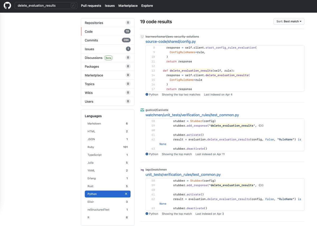The width and height of the screenshot is (317, 226).
Task: Remove the Python language filter X
Action: click(126, 194)
